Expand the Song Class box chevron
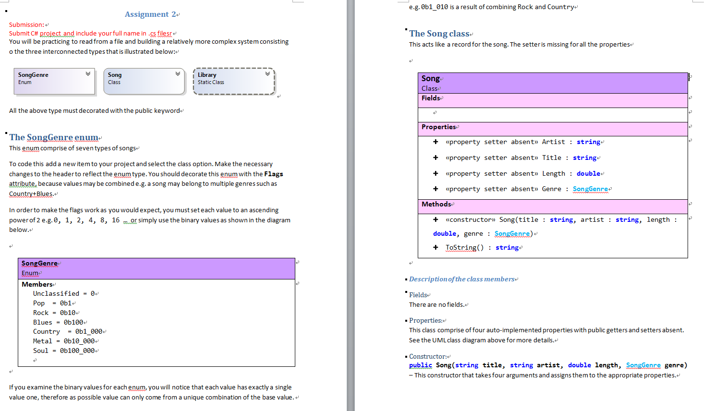Viewport: 726px width, 411px height. pyautogui.click(x=178, y=74)
